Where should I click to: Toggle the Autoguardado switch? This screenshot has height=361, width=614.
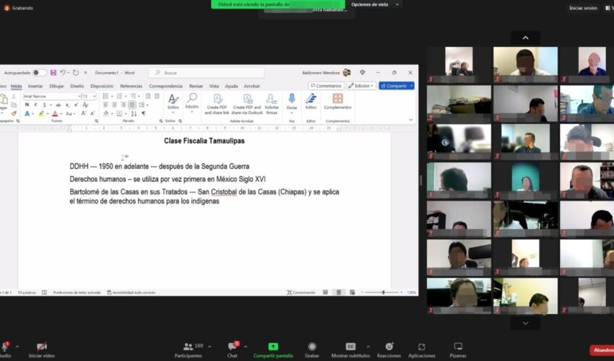39,72
